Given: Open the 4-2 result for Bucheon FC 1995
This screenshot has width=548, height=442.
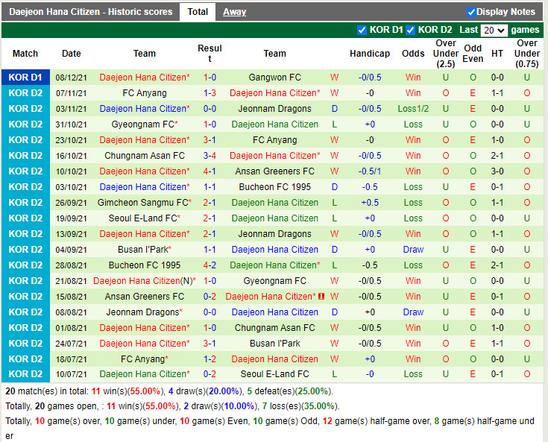Looking at the screenshot, I should click(210, 265).
